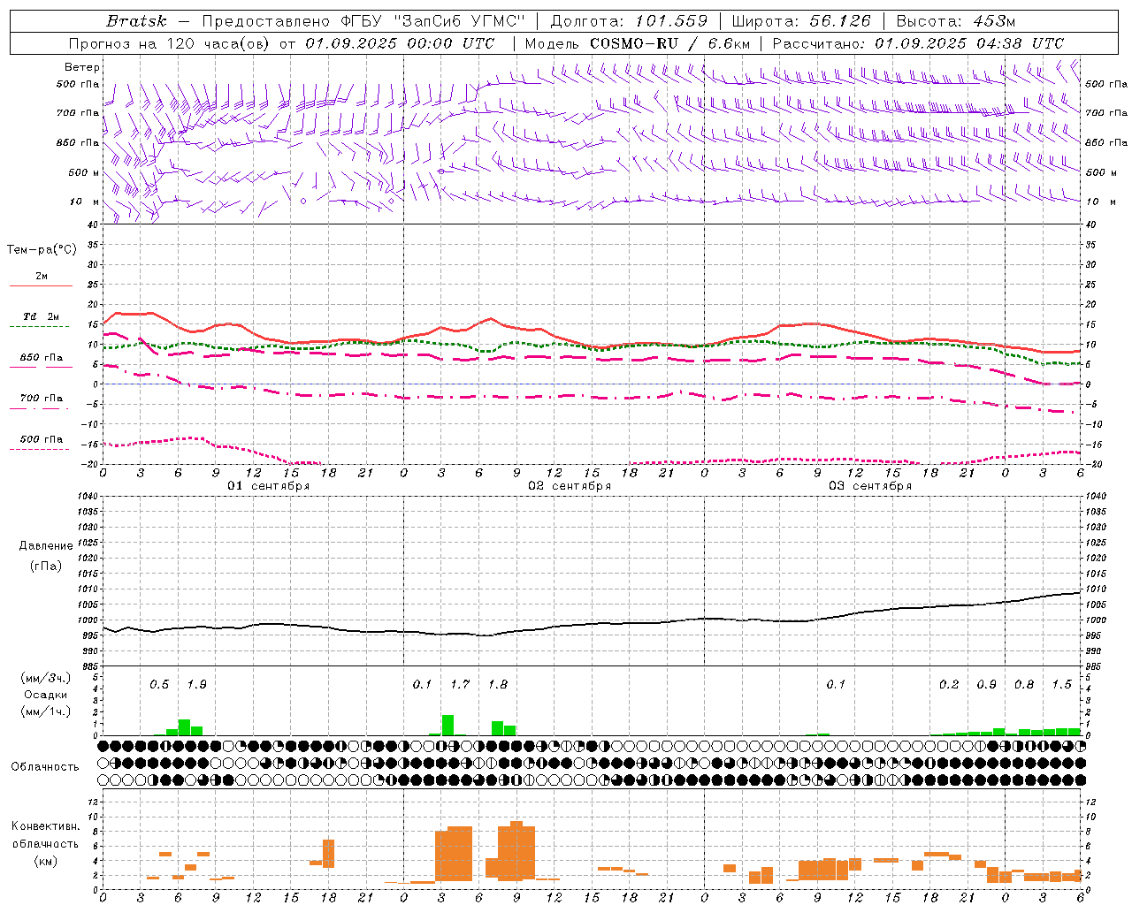The width and height of the screenshot is (1132, 905).
Task: Click the 1.7 three-hour precipitation value
Action: 460,685
